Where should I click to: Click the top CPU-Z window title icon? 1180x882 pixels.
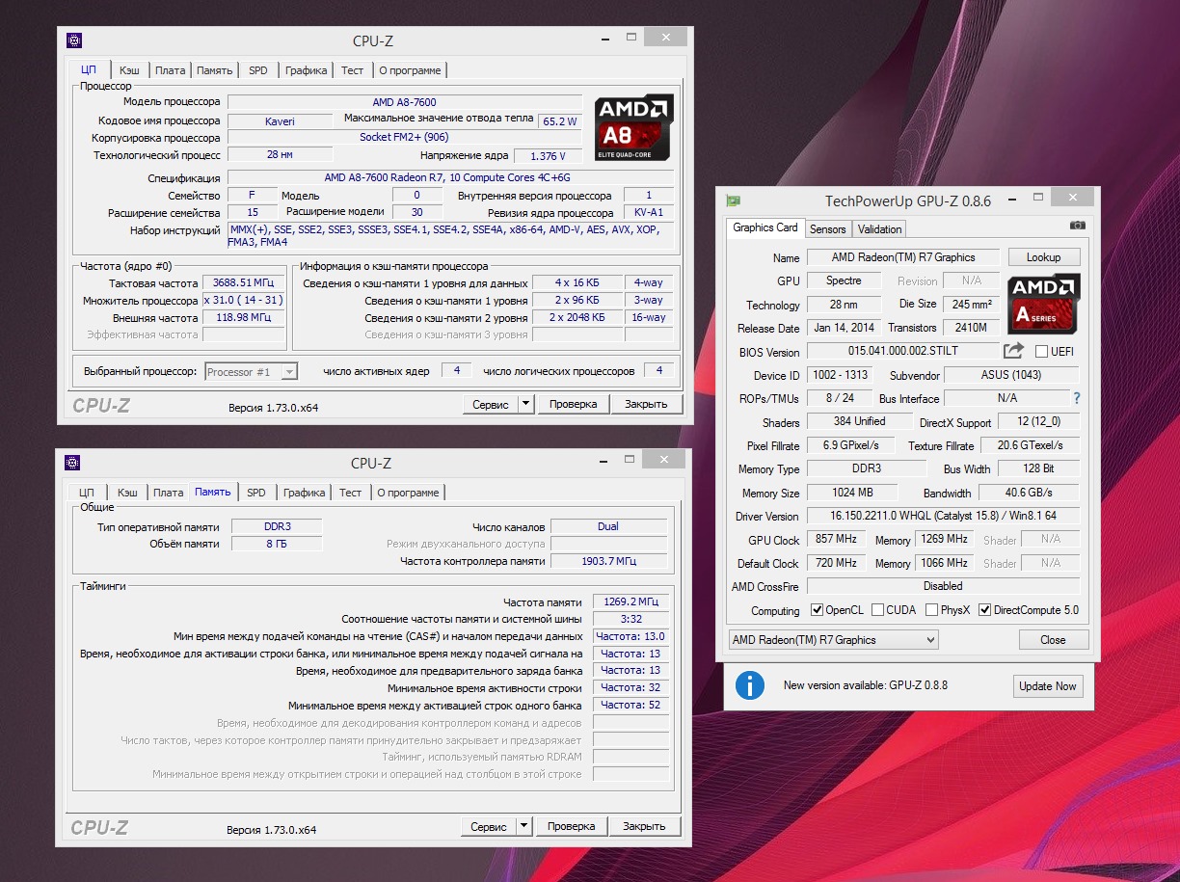73,40
